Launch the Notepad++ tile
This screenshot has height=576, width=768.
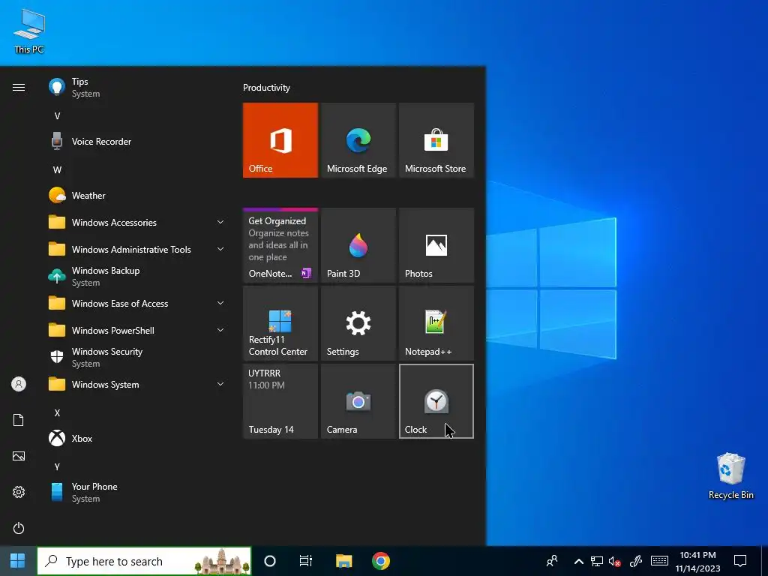436,323
